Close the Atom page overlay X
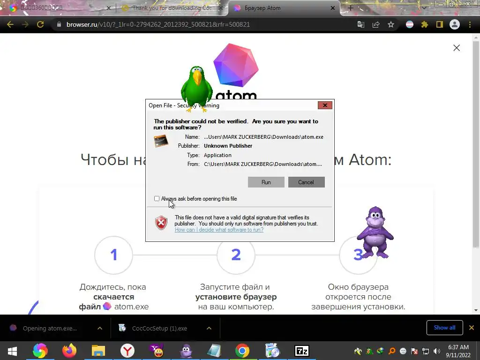Screen dimensions: 480x360 457,48
